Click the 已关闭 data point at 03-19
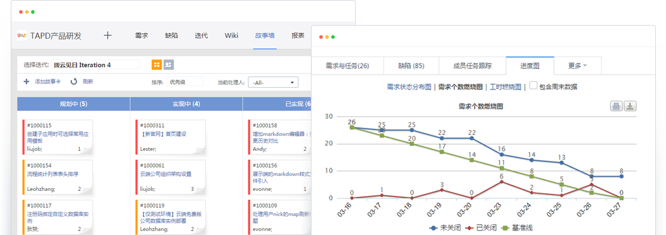The width and height of the screenshot is (666, 235). (x=441, y=190)
